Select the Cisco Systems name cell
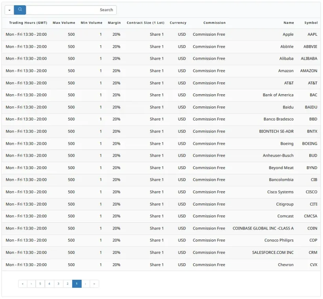Screen dimensions: 323x299 pyautogui.click(x=280, y=192)
